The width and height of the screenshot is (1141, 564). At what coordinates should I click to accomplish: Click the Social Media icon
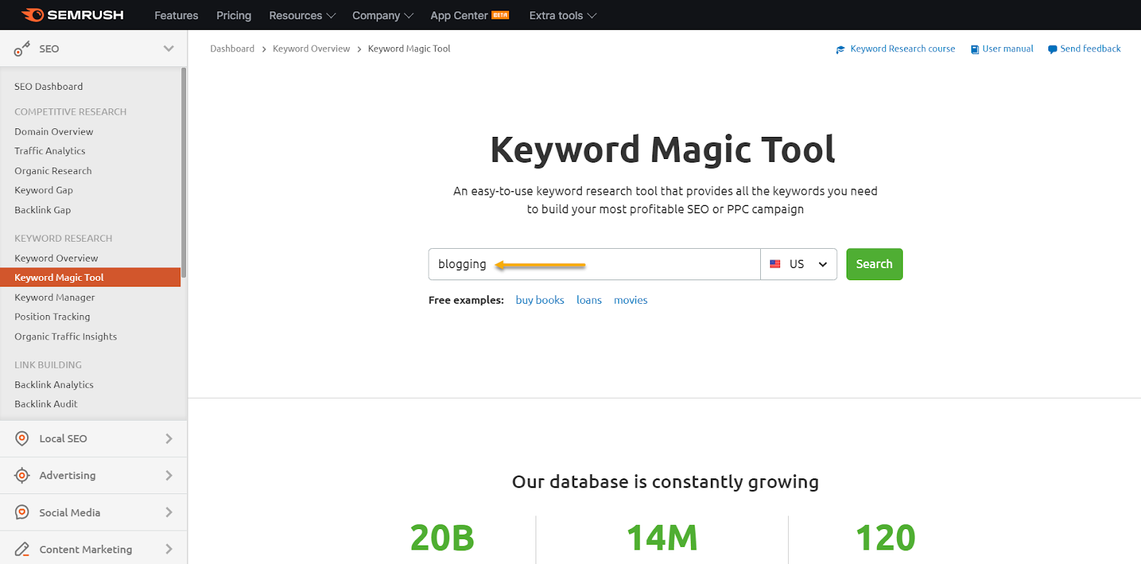(x=22, y=513)
